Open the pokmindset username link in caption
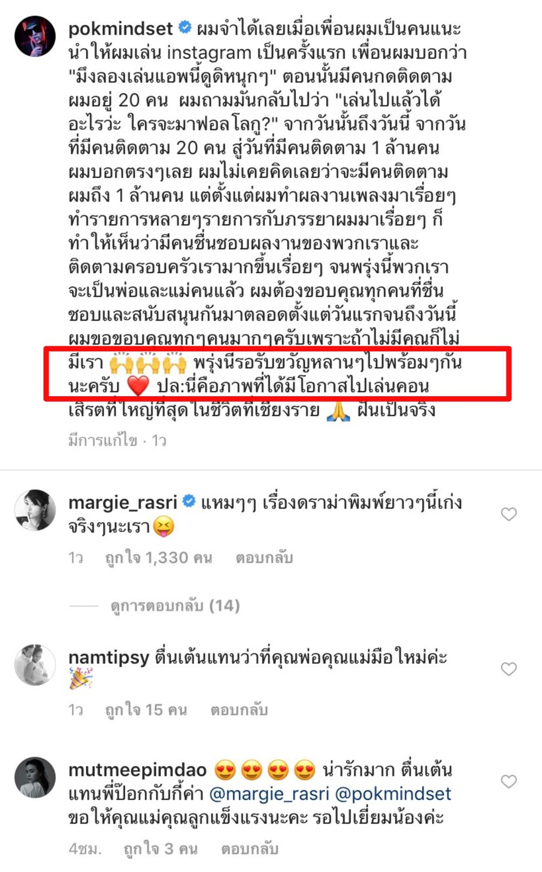Screen dimensions: 542x872 point(120,28)
